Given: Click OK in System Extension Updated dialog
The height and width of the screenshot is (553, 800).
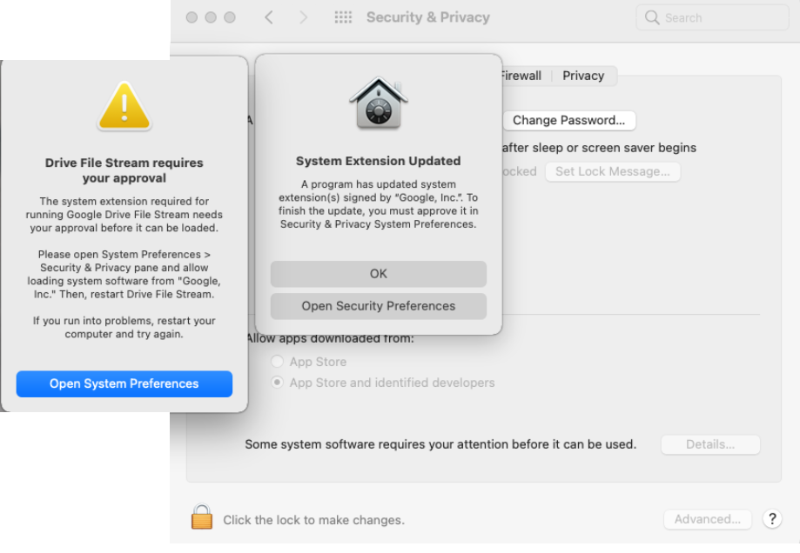Looking at the screenshot, I should click(x=378, y=274).
